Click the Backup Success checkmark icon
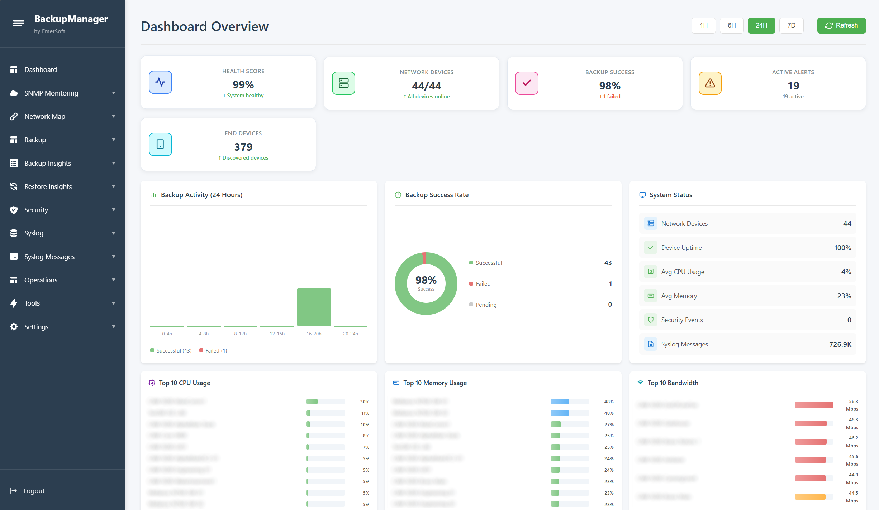The height and width of the screenshot is (510, 879). click(x=527, y=83)
